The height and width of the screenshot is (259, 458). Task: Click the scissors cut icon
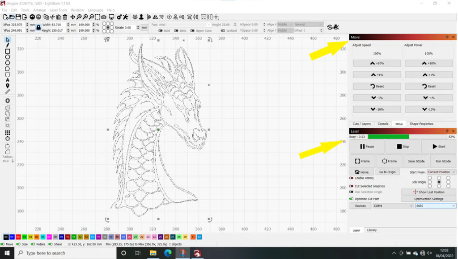click(x=52, y=17)
